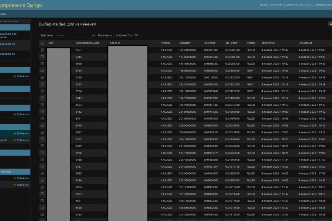Click quantity 406,17000000
Viewport: 332px width, 221px height.
pos(188,139)
